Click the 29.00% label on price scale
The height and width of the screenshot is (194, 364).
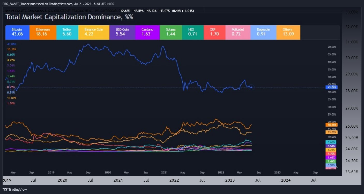point(352,74)
